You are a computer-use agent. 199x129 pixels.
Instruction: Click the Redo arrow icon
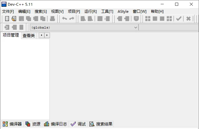(x=72, y=18)
